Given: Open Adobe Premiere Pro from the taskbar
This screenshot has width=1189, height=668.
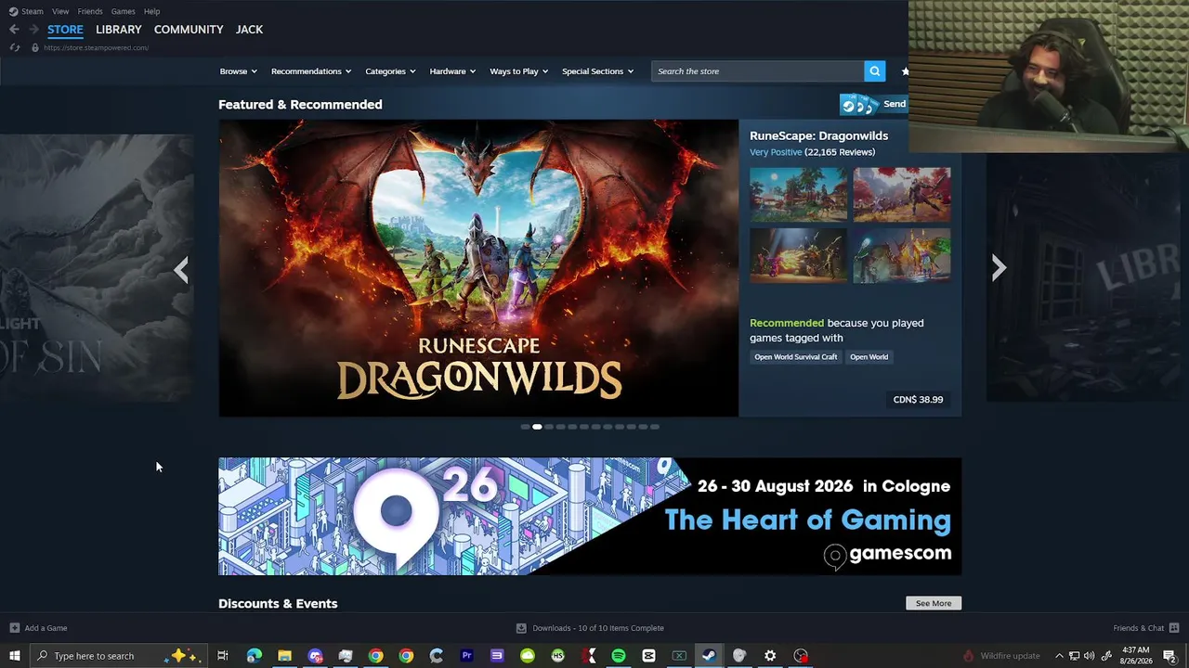Looking at the screenshot, I should 466,656.
